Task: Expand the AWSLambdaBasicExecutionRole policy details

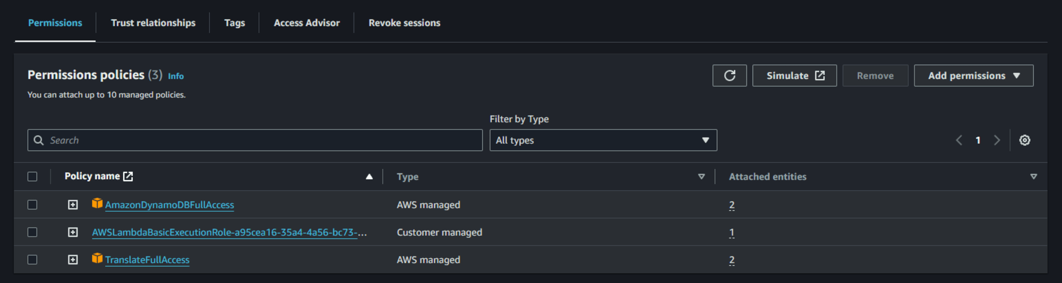Action: pos(73,232)
